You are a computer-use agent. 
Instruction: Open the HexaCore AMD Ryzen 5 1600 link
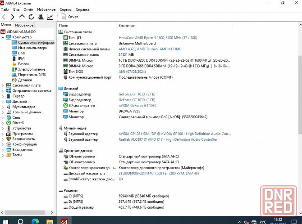point(158,38)
